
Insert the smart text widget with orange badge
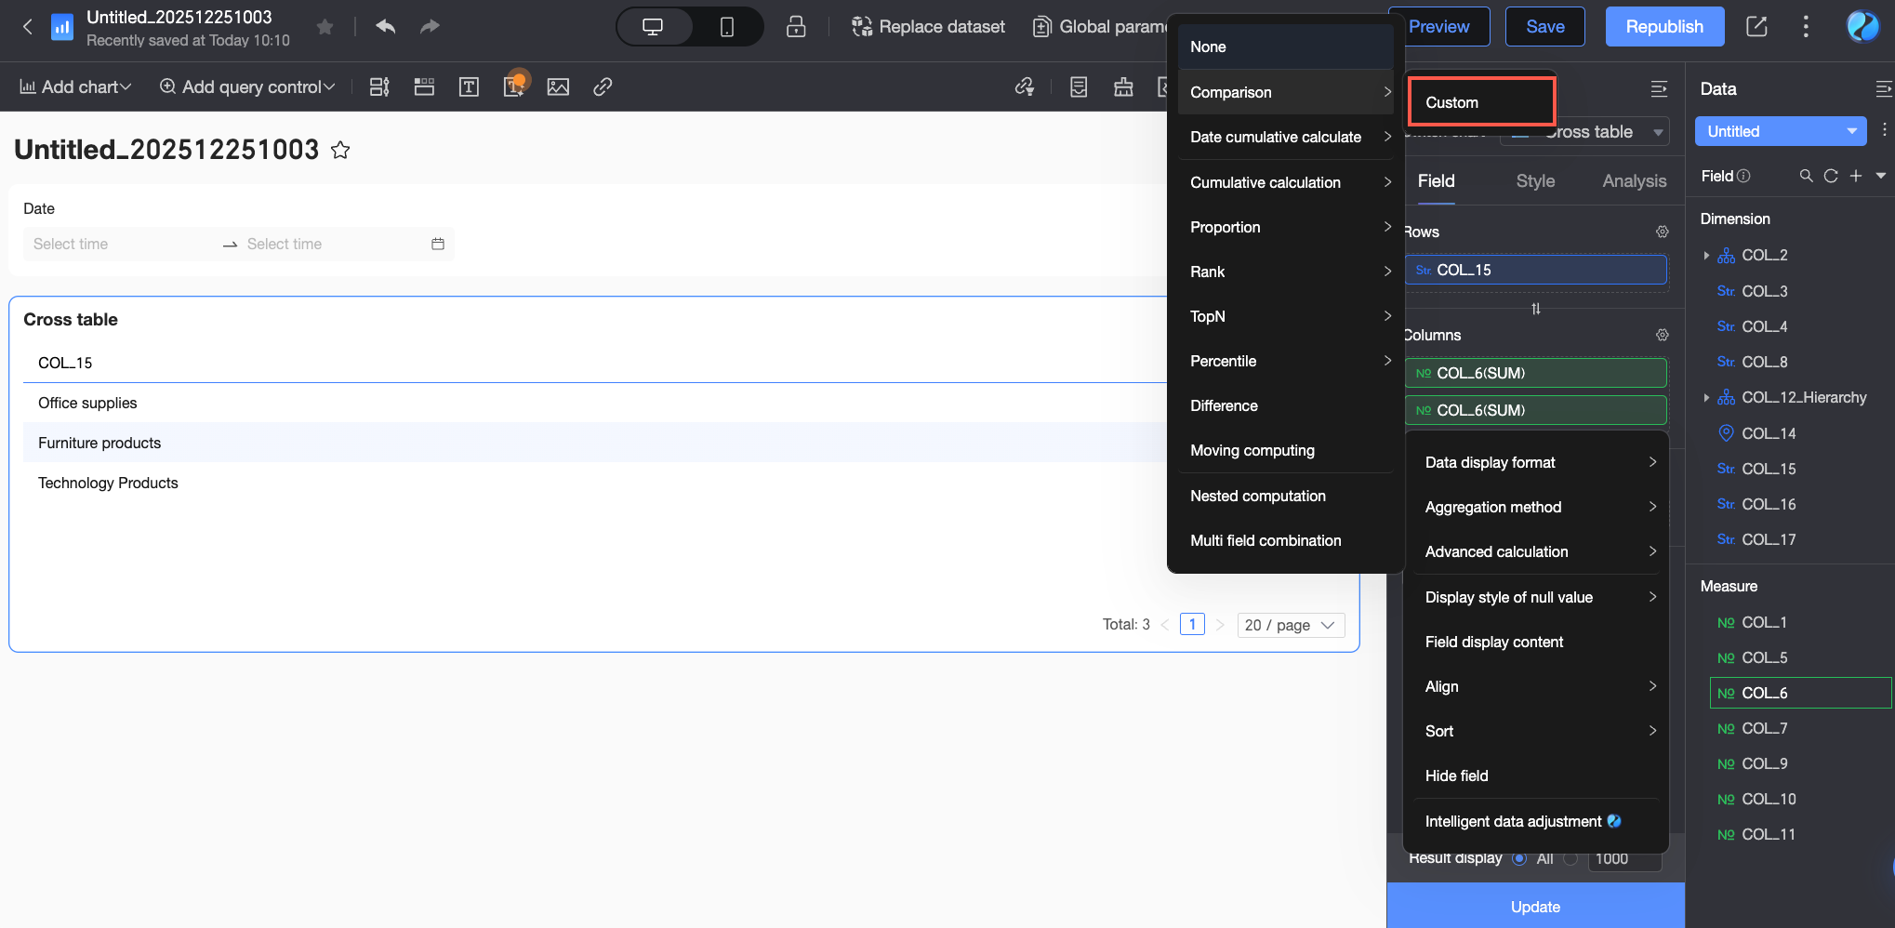(514, 86)
